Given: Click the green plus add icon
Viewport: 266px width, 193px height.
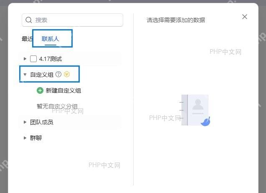Looking at the screenshot, I should (x=40, y=90).
